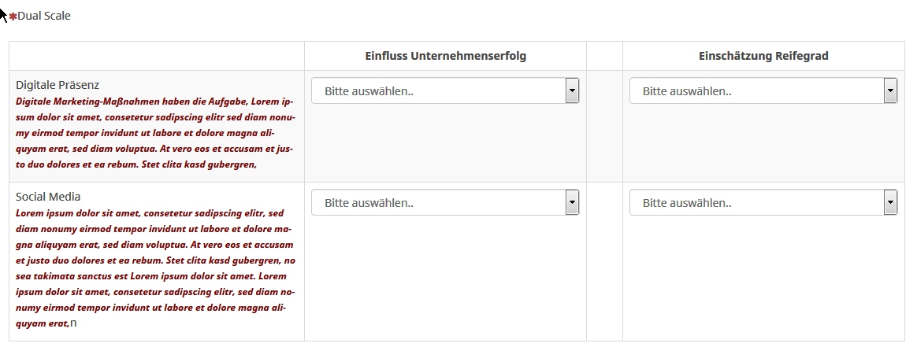Open Social Media Einschätzung Reifegrad select box

point(763,203)
